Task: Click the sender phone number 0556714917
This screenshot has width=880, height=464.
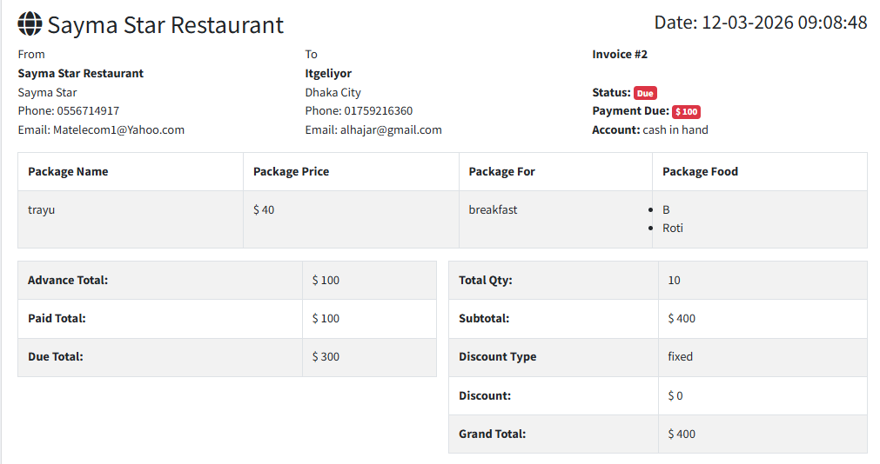Action: pos(88,110)
